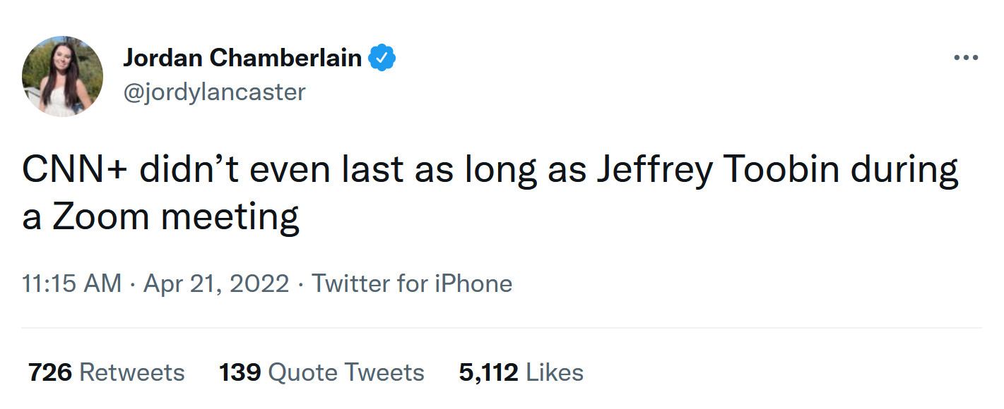This screenshot has height=409, width=1004.
Task: Open the three-dot more options menu
Action: tap(965, 58)
